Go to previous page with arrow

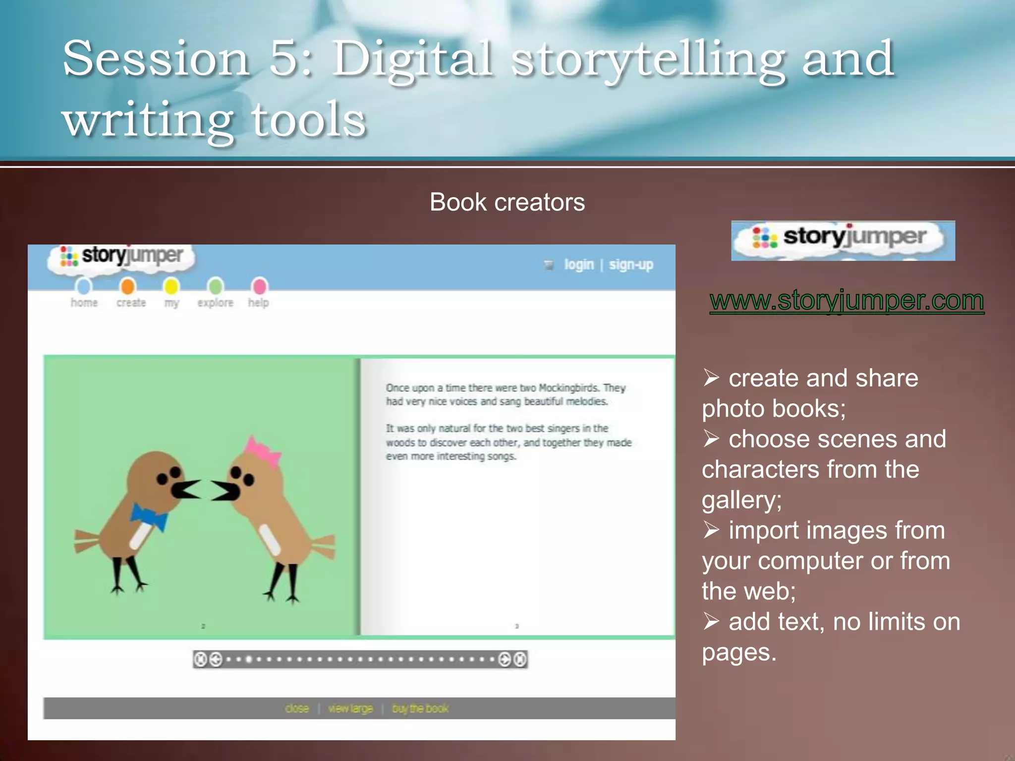coord(216,659)
